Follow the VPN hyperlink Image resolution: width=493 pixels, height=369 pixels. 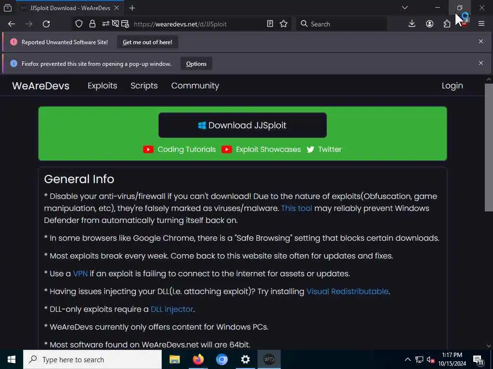(x=80, y=273)
